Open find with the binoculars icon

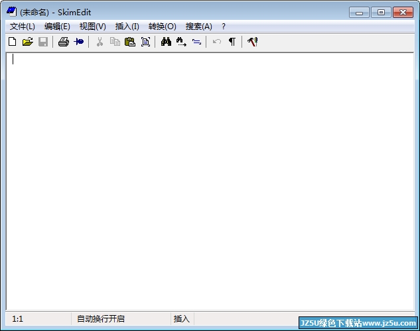point(166,42)
